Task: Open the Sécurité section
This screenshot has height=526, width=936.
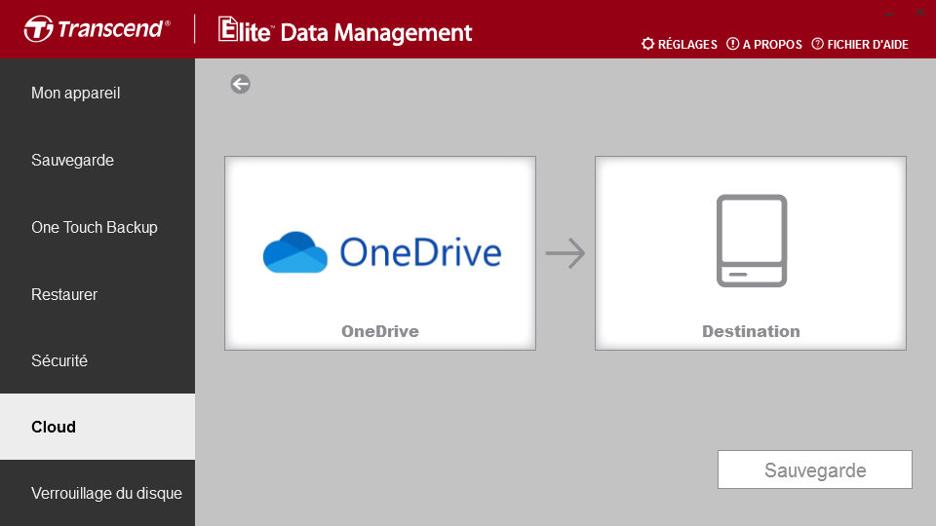Action: [x=97, y=360]
